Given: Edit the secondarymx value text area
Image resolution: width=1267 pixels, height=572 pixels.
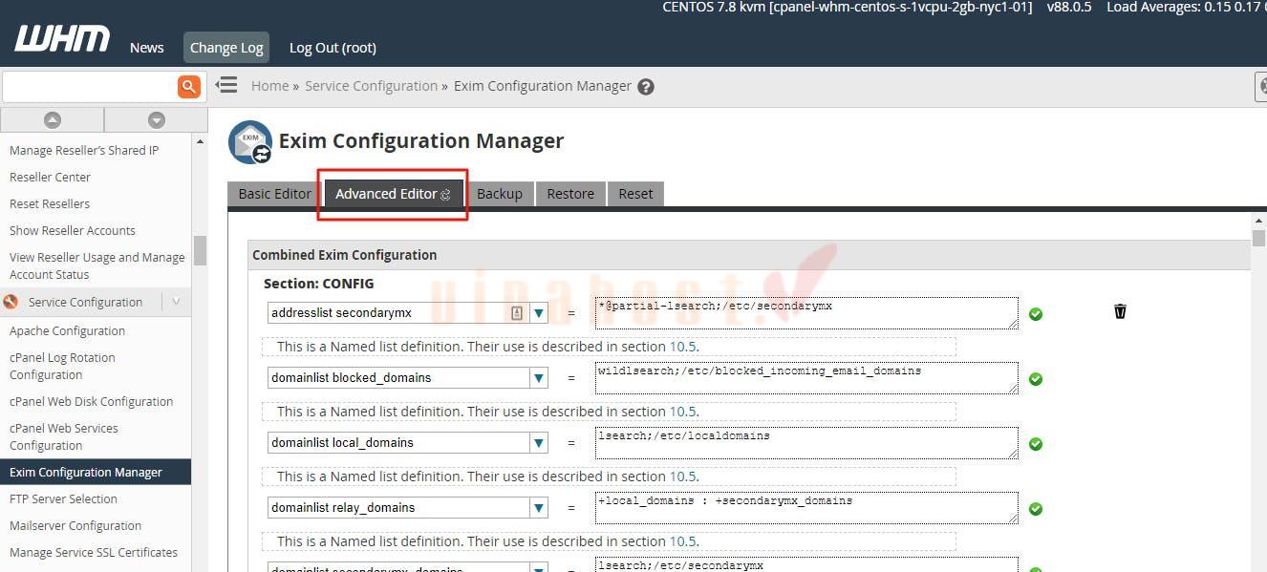Looking at the screenshot, I should tap(806, 312).
